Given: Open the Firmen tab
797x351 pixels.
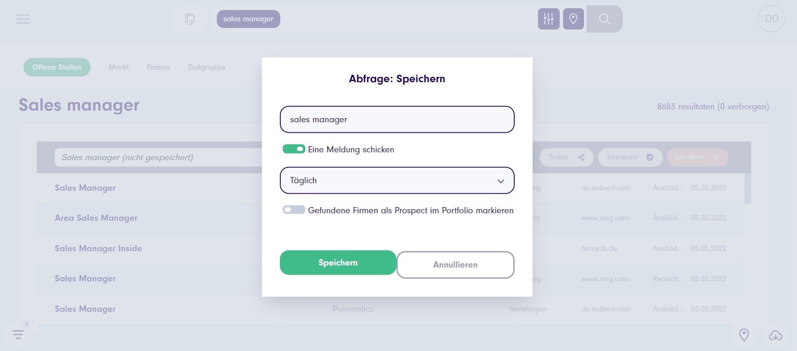Looking at the screenshot, I should [x=158, y=67].
